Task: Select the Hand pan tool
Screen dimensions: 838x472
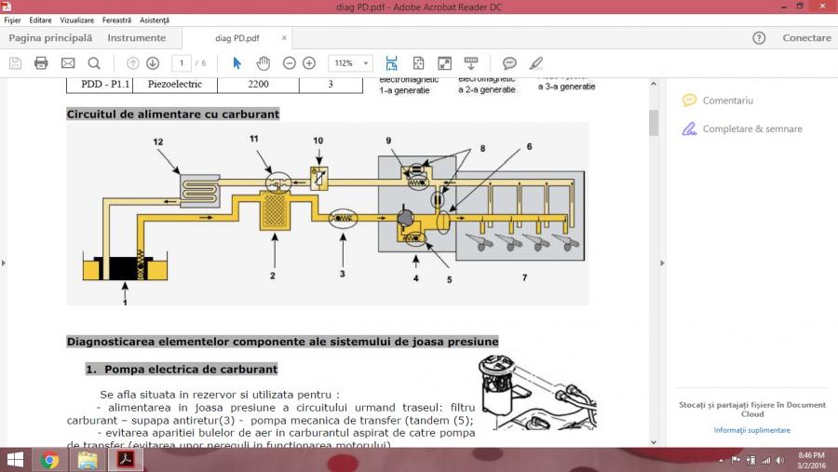Action: coord(264,63)
